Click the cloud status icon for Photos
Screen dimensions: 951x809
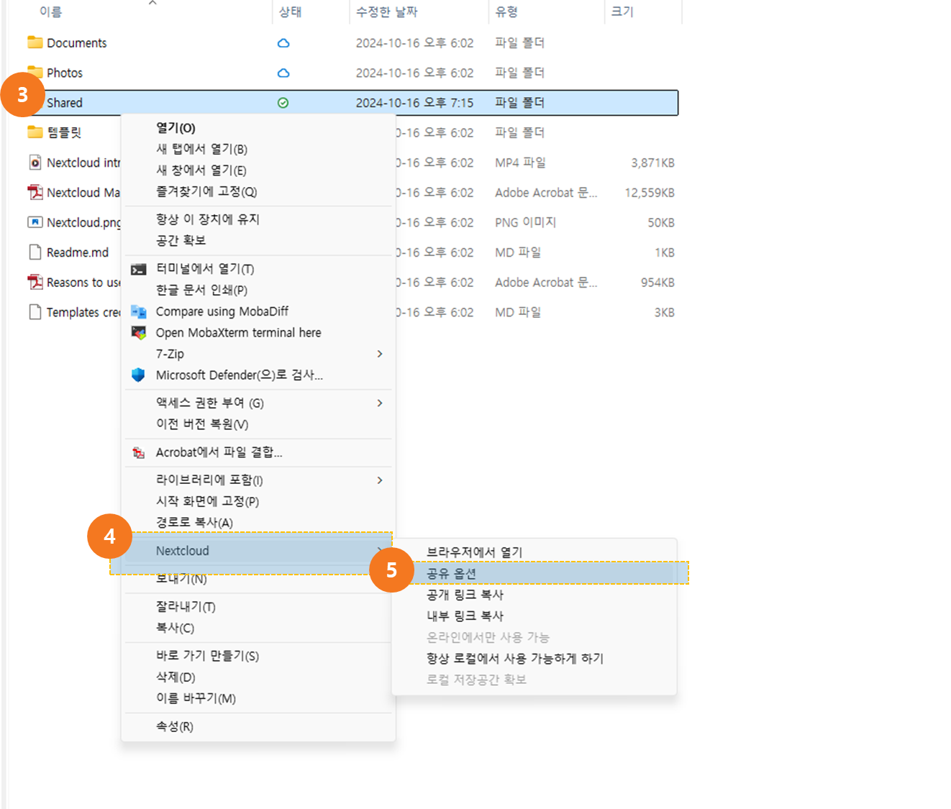tap(283, 73)
